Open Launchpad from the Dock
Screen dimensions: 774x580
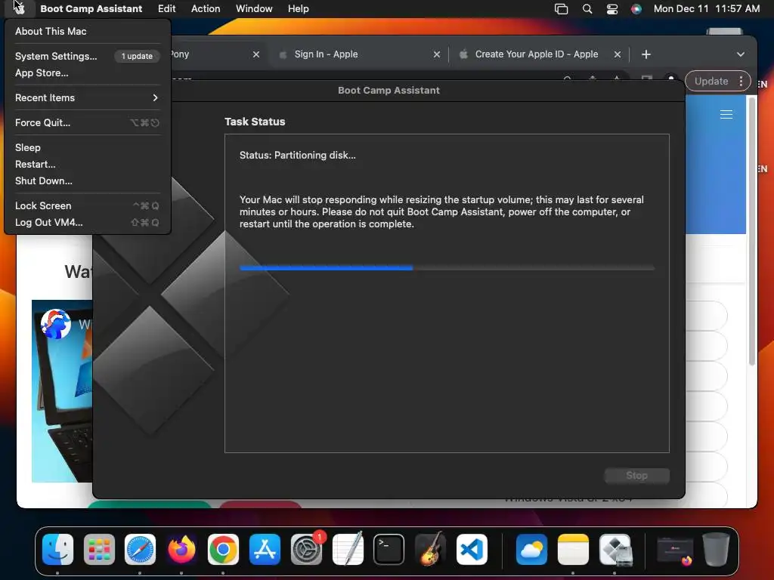pos(99,549)
